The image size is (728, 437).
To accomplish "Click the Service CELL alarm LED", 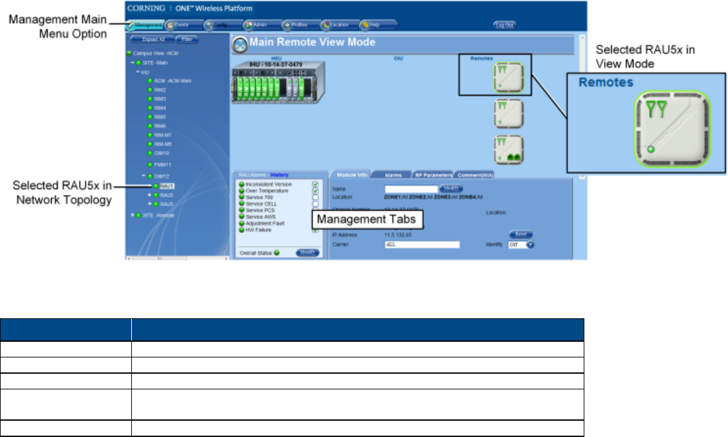I will pos(242,203).
